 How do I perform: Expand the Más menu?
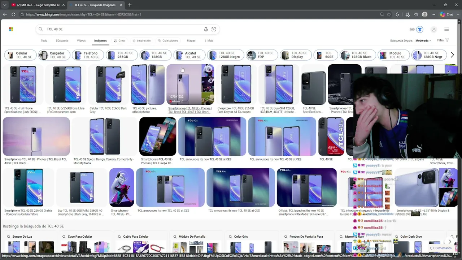coord(209,40)
